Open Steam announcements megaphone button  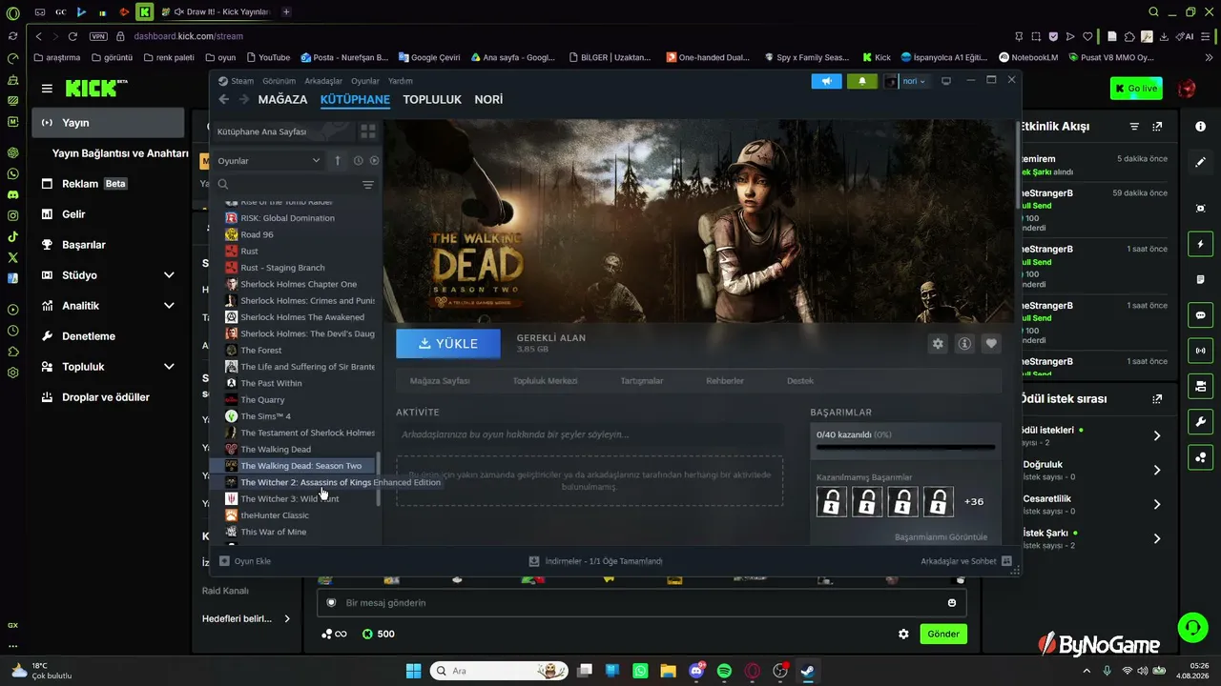point(826,81)
